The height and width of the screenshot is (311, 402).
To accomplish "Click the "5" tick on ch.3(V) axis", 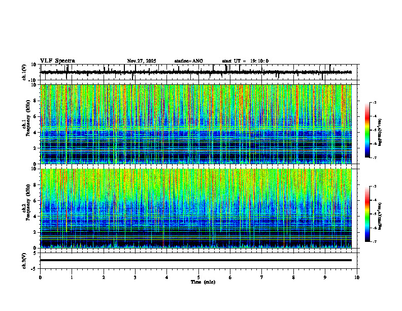I will (x=36, y=253).
